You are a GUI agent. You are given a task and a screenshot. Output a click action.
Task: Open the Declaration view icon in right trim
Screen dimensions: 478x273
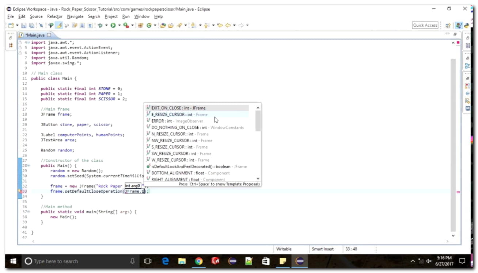click(468, 101)
